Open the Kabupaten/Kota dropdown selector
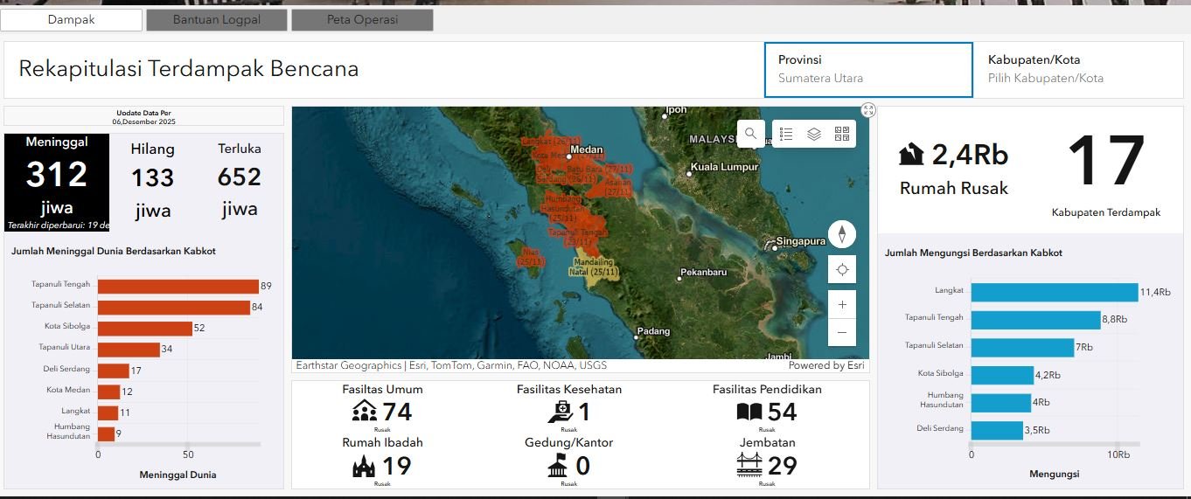The width and height of the screenshot is (1191, 499). pos(1078,69)
